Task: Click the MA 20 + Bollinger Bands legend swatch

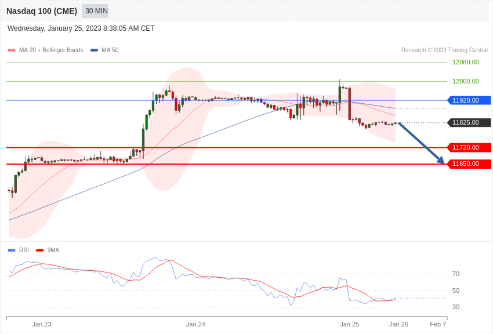Action: (12, 50)
